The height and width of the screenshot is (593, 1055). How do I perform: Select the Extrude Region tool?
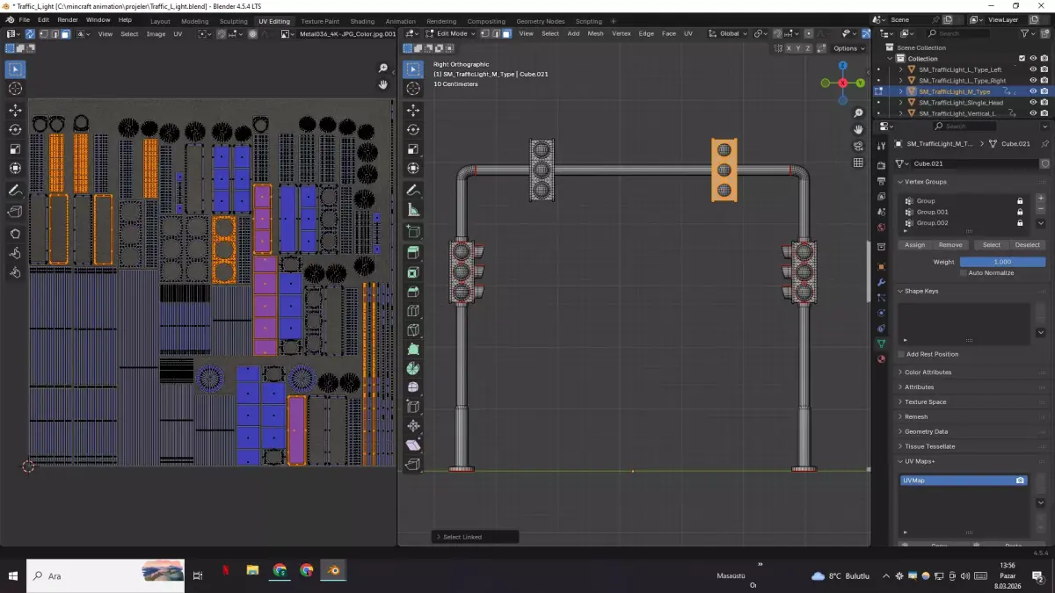pyautogui.click(x=413, y=253)
